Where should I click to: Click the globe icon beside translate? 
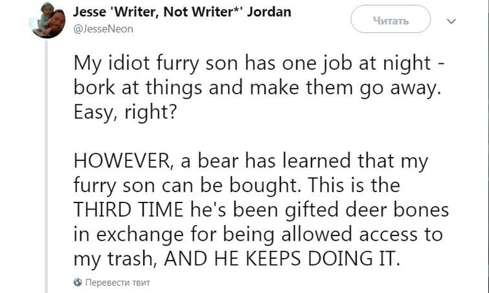click(78, 283)
